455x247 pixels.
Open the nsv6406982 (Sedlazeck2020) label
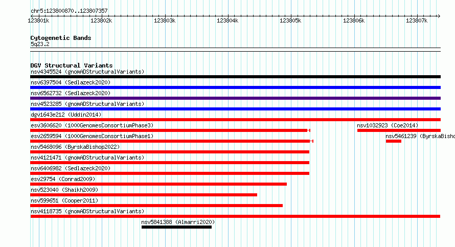[71, 168]
